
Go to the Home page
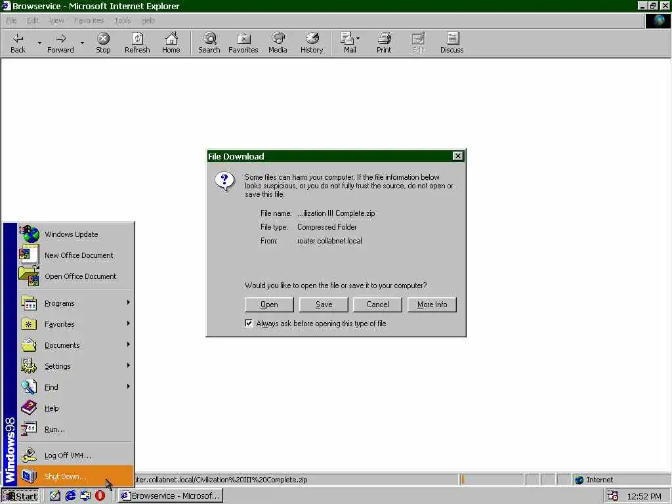[x=171, y=43]
